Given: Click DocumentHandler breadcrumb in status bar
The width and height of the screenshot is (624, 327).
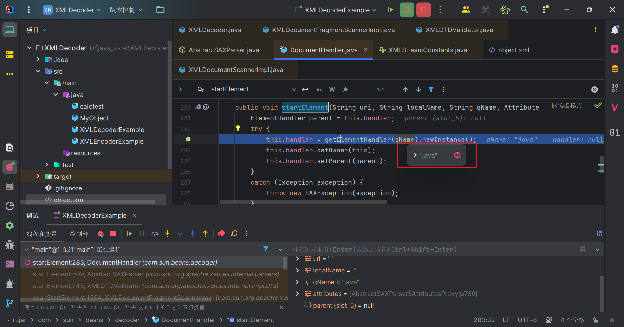Looking at the screenshot, I should 184,320.
